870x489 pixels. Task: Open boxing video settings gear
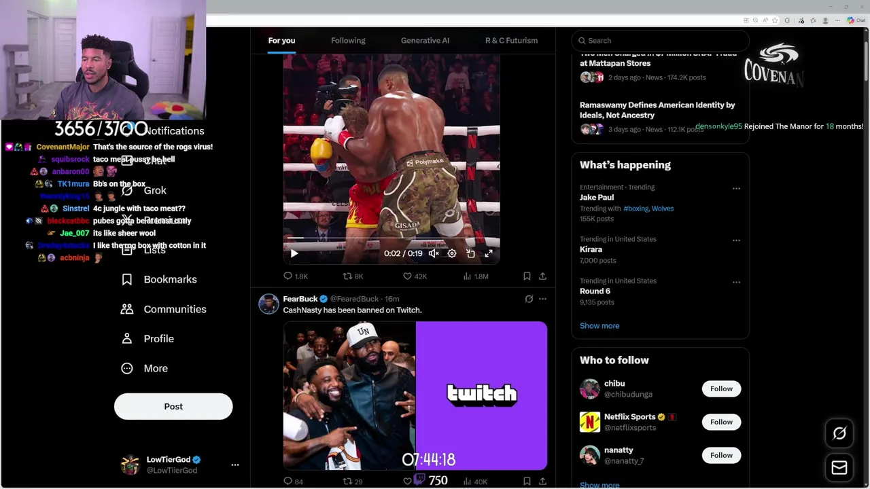point(452,253)
